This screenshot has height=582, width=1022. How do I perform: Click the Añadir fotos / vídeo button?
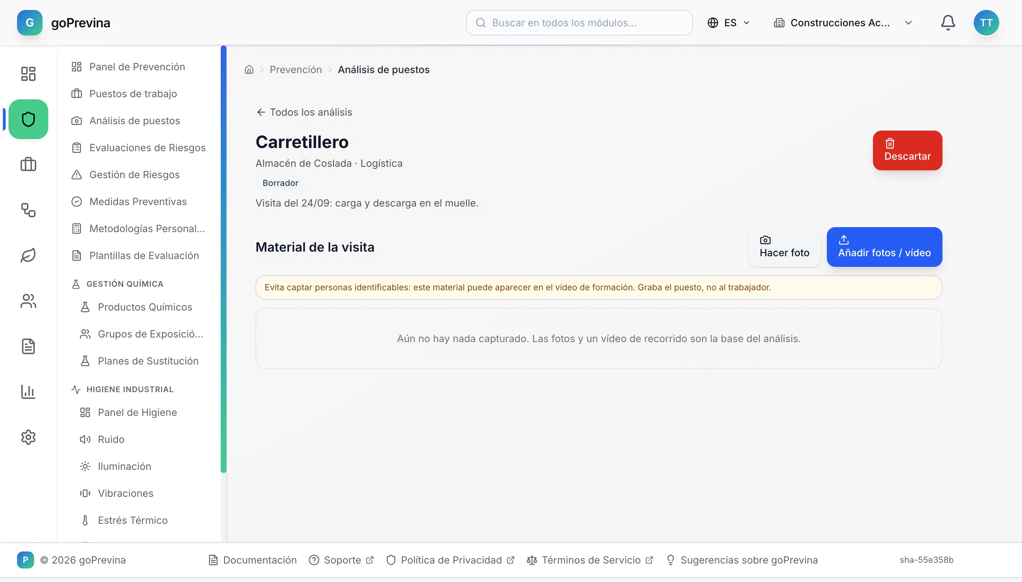884,247
